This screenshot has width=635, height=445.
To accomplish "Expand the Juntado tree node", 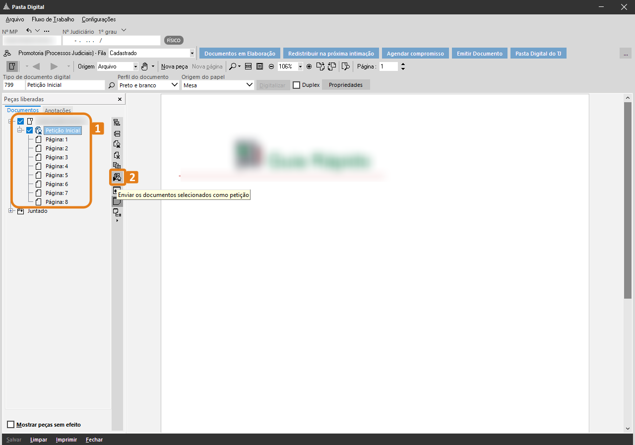I will pyautogui.click(x=11, y=211).
